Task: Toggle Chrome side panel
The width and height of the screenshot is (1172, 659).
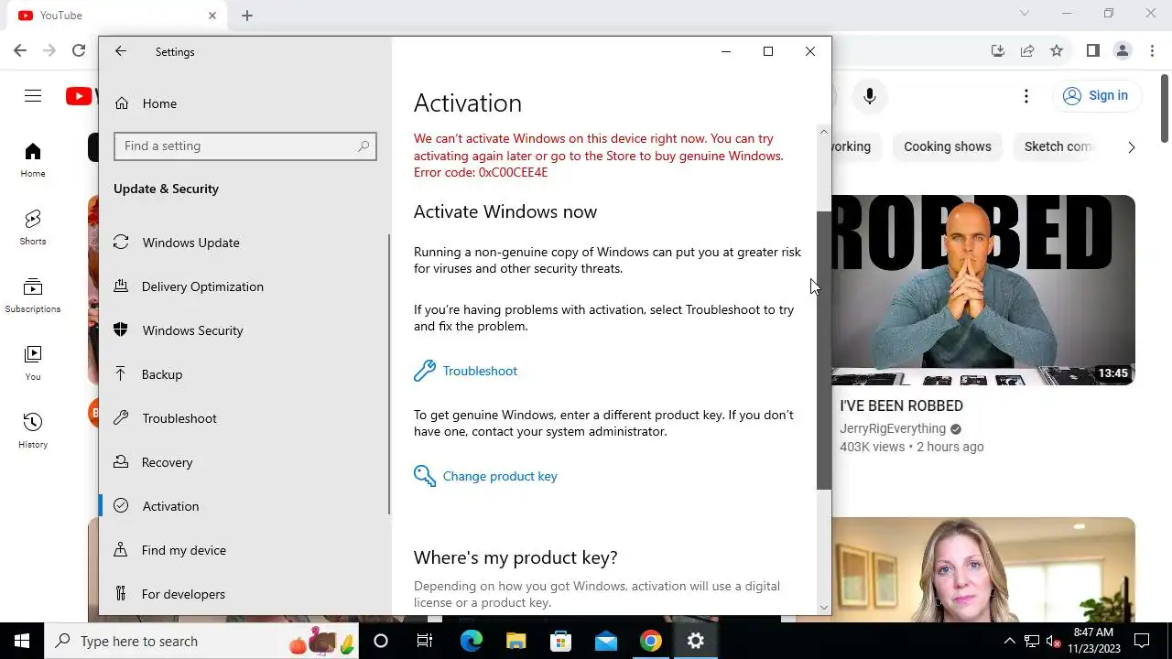Action: tap(1092, 51)
